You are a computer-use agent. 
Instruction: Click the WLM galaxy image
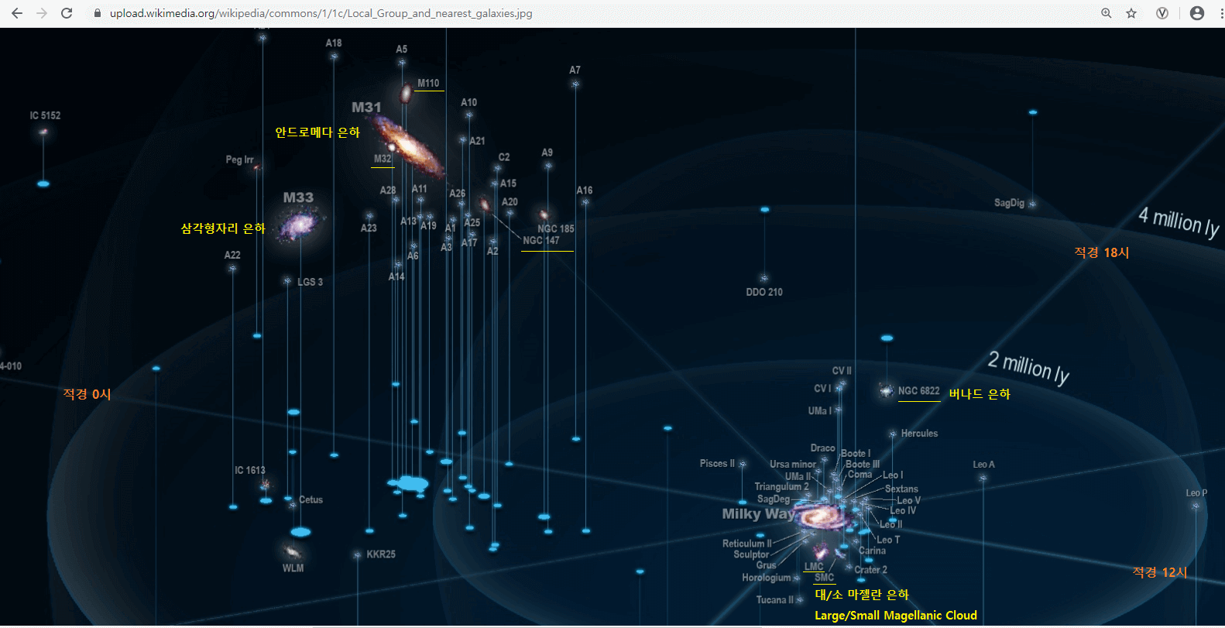coord(293,552)
